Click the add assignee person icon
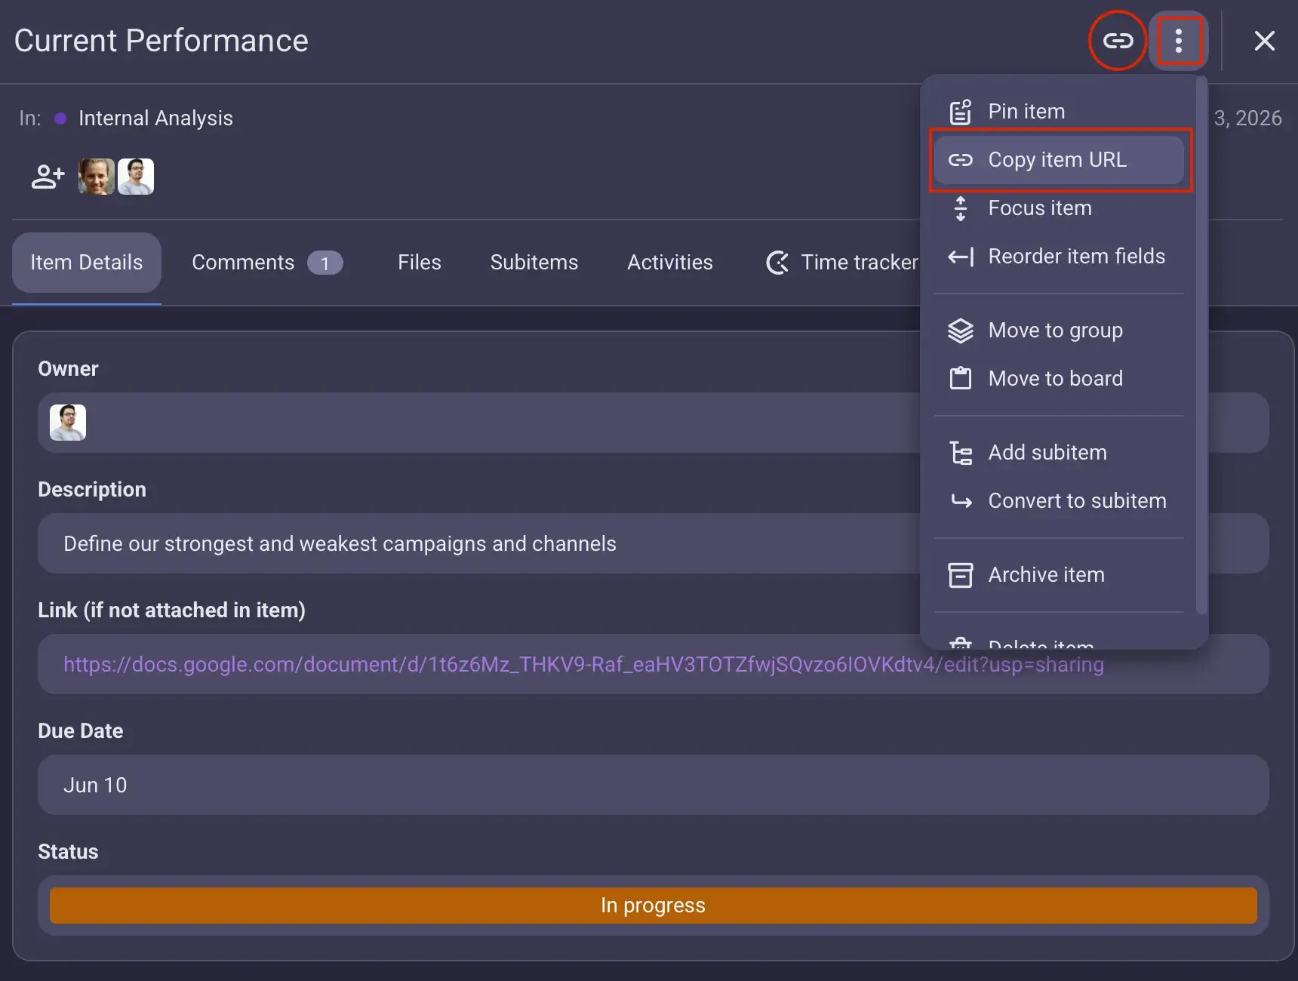1298x981 pixels. (x=48, y=177)
